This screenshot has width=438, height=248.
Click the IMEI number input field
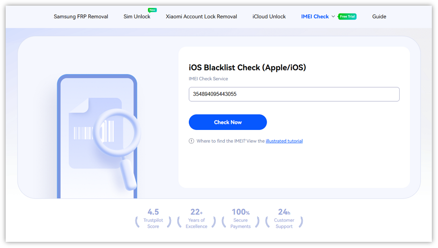click(294, 94)
